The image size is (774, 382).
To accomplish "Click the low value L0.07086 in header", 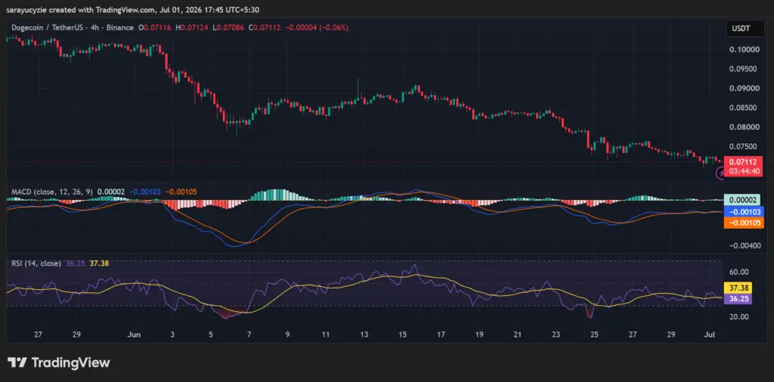I will click(229, 28).
